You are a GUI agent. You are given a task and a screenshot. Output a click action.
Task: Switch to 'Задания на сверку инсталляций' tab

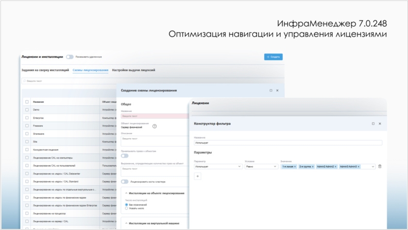pyautogui.click(x=45, y=70)
